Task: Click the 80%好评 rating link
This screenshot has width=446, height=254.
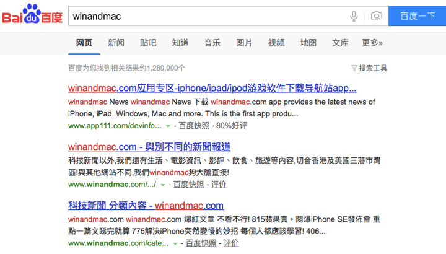Action: click(x=231, y=126)
